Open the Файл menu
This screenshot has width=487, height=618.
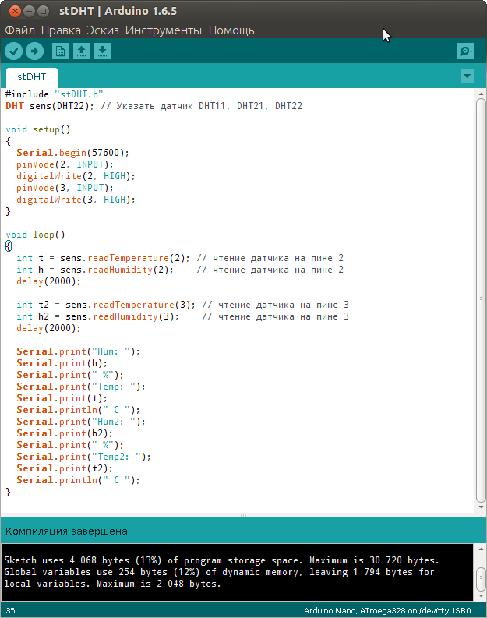(x=19, y=30)
